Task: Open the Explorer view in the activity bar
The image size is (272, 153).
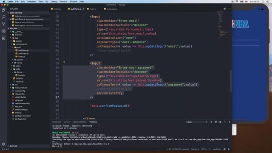Action: pos(3,10)
